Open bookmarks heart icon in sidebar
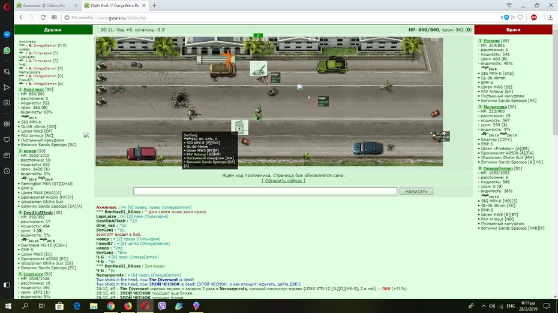Image resolution: width=558 pixels, height=313 pixels. point(7,139)
